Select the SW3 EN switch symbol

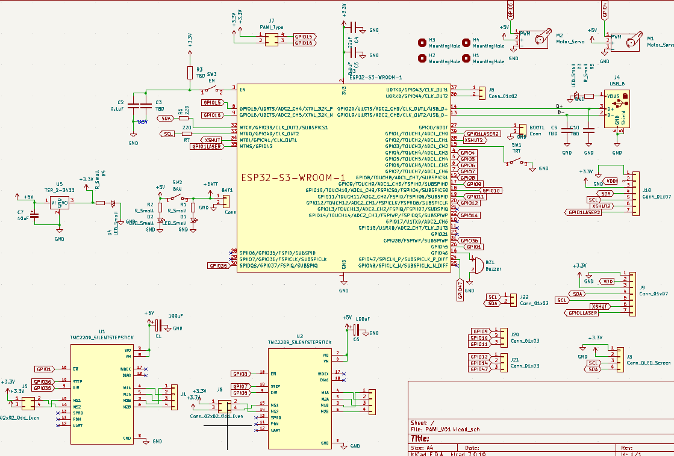tap(213, 90)
